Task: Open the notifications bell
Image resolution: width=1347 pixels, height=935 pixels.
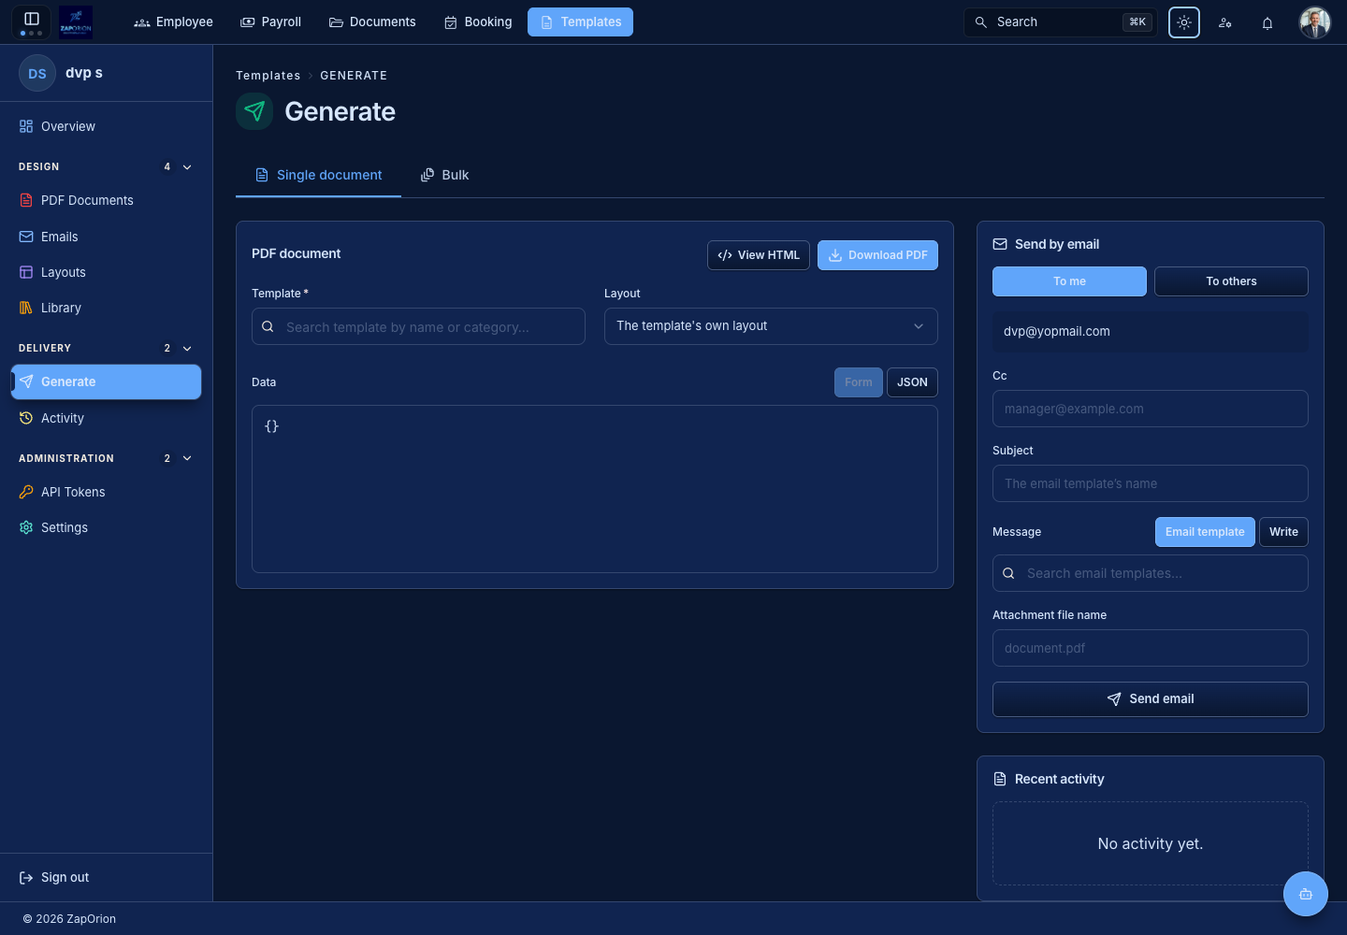Action: point(1267,22)
